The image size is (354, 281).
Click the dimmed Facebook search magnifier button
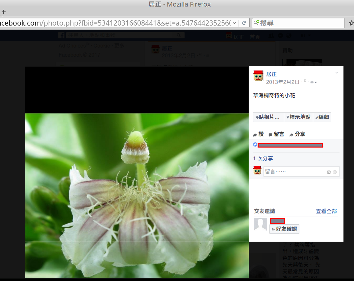[179, 35]
